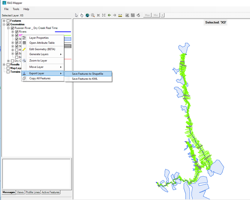Choose the yellow measure ruler tool
This screenshot has height=200, width=250.
click(120, 15)
